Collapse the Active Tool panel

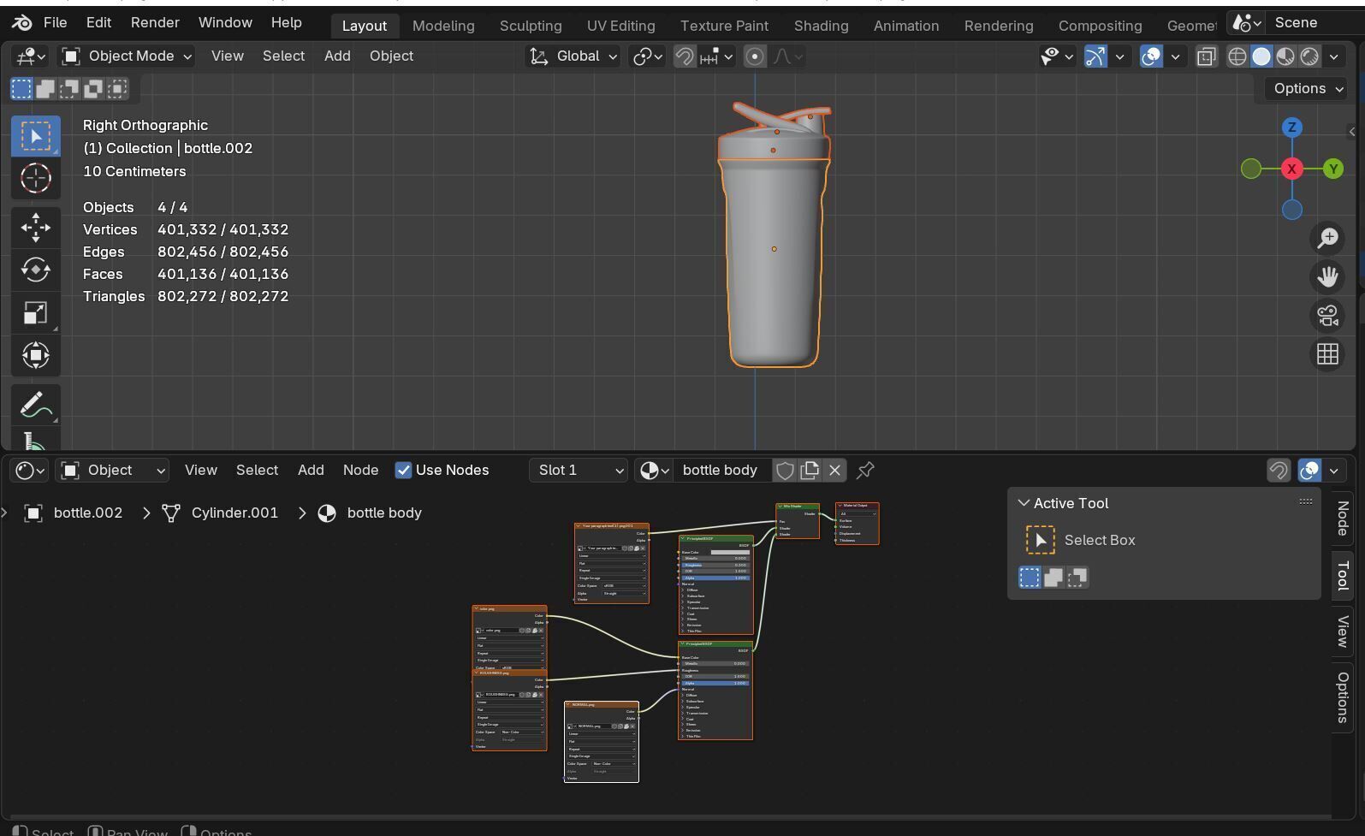point(1024,503)
